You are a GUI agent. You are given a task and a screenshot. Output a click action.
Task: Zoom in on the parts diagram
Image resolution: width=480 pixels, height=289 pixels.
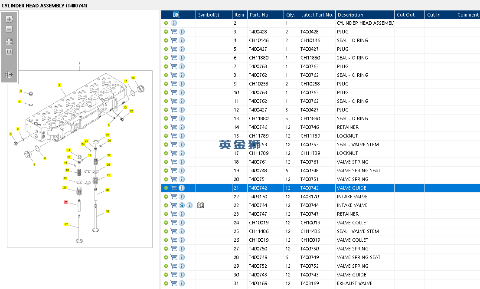[x=9, y=19]
